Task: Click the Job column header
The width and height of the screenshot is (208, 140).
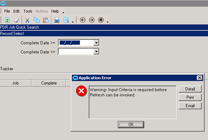Action: (x=15, y=83)
